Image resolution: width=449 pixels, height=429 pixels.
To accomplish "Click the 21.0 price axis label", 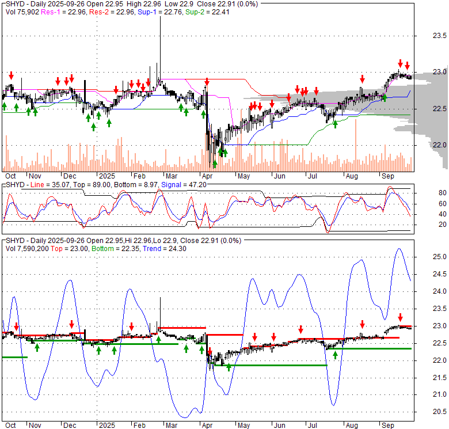I will click(x=439, y=394).
